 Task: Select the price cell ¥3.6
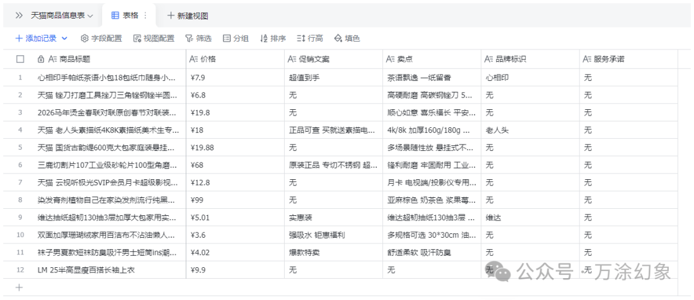235,235
